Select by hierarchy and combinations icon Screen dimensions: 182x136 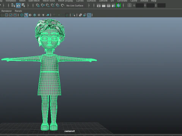pos(13,5)
